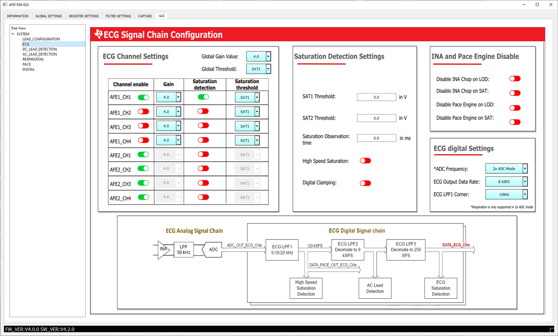The image size is (558, 336).
Task: Enable High Speed Saturation switch
Action: (x=365, y=161)
